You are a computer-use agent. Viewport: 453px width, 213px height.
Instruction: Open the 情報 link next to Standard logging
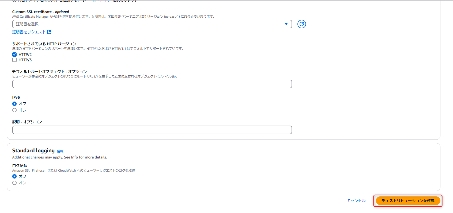60,151
